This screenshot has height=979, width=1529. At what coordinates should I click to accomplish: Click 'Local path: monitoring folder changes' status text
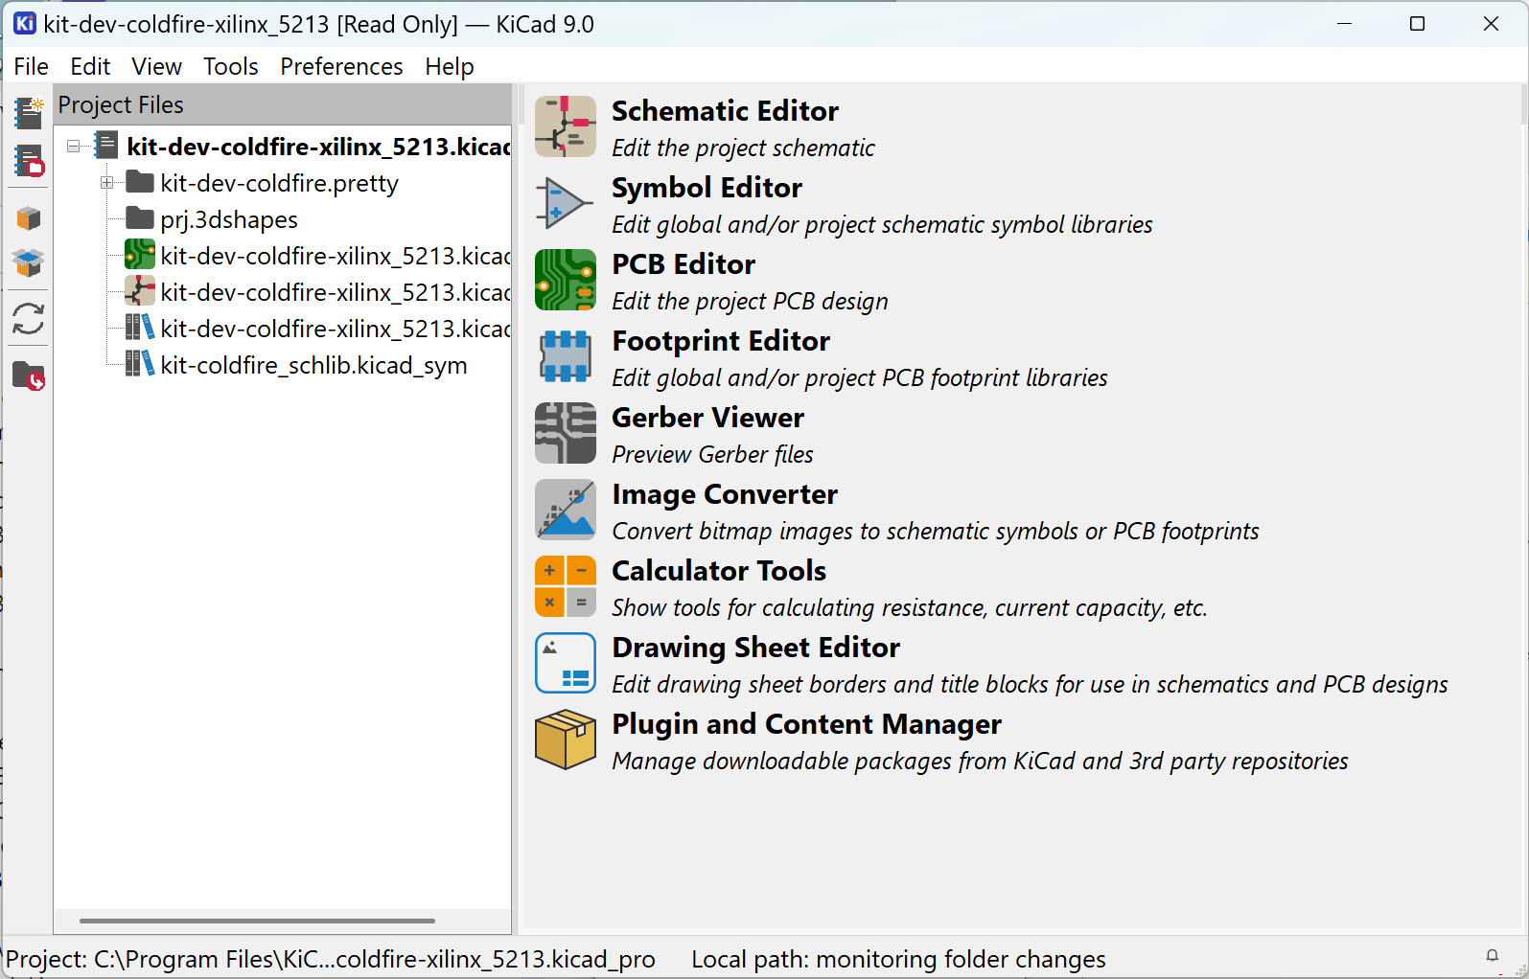coord(898,959)
